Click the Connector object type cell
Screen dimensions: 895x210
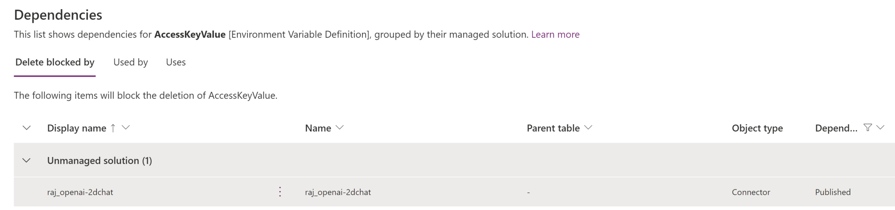pyautogui.click(x=751, y=192)
